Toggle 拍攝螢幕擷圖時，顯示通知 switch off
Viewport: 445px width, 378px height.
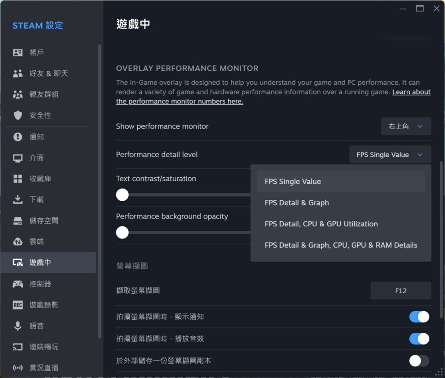[419, 317]
